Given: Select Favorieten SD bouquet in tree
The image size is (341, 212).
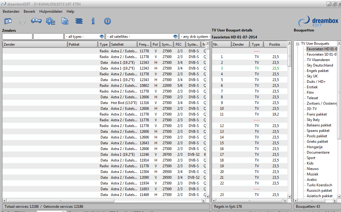Looking at the screenshot, I should coord(322,54).
